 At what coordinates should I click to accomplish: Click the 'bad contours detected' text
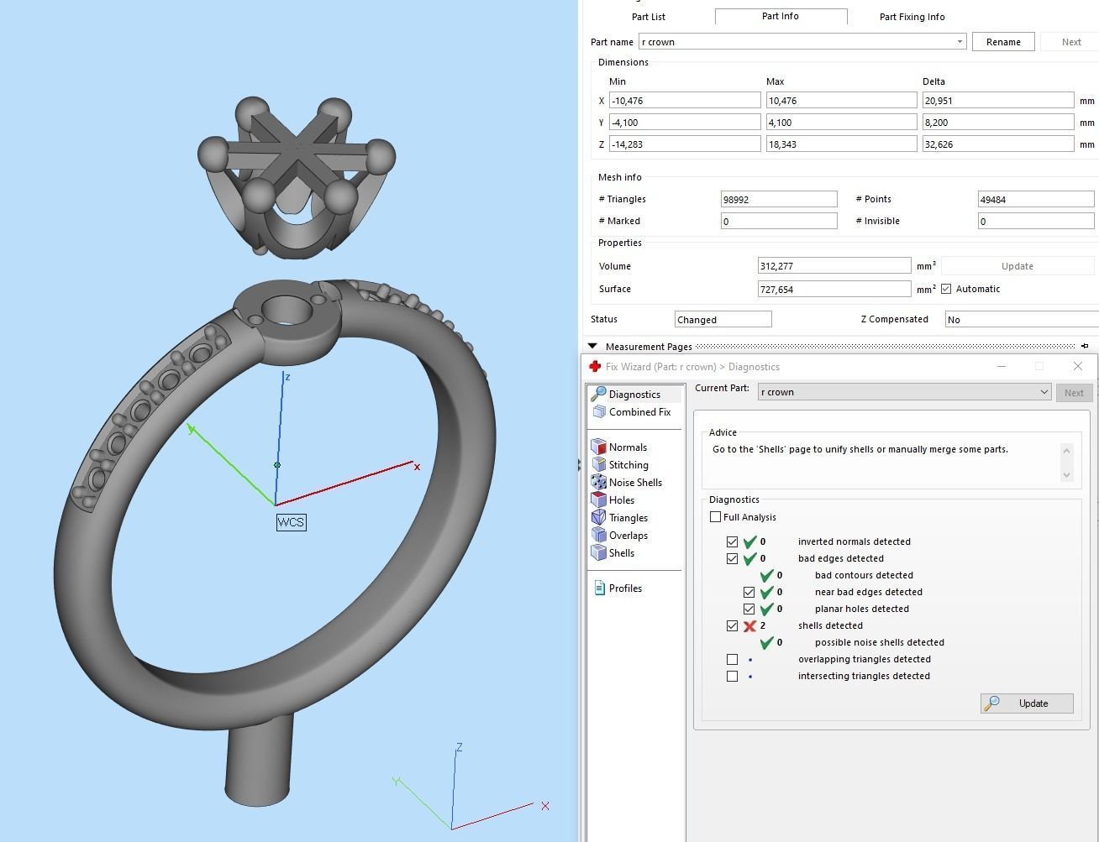coord(864,575)
